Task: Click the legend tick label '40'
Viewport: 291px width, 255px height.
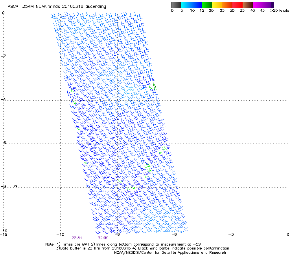Action: 252,11
